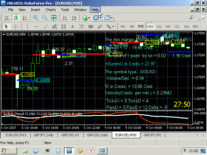Zoom out of the chart
Viewport: 207px width, 155px height.
click(x=45, y=18)
